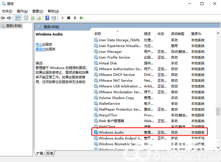
Task: Toggle the action pane toolbar icon
Action: (x=54, y=18)
